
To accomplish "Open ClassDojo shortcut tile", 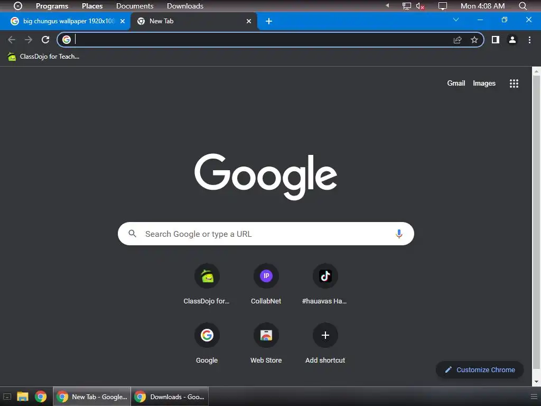I will pos(207,284).
